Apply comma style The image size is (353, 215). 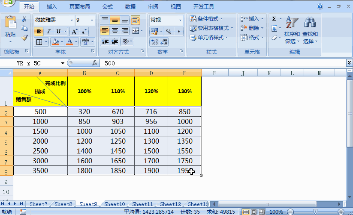pyautogui.click(x=178, y=32)
